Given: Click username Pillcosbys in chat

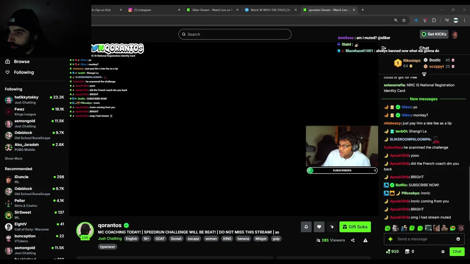Looking at the screenshot, I should click(x=410, y=193).
